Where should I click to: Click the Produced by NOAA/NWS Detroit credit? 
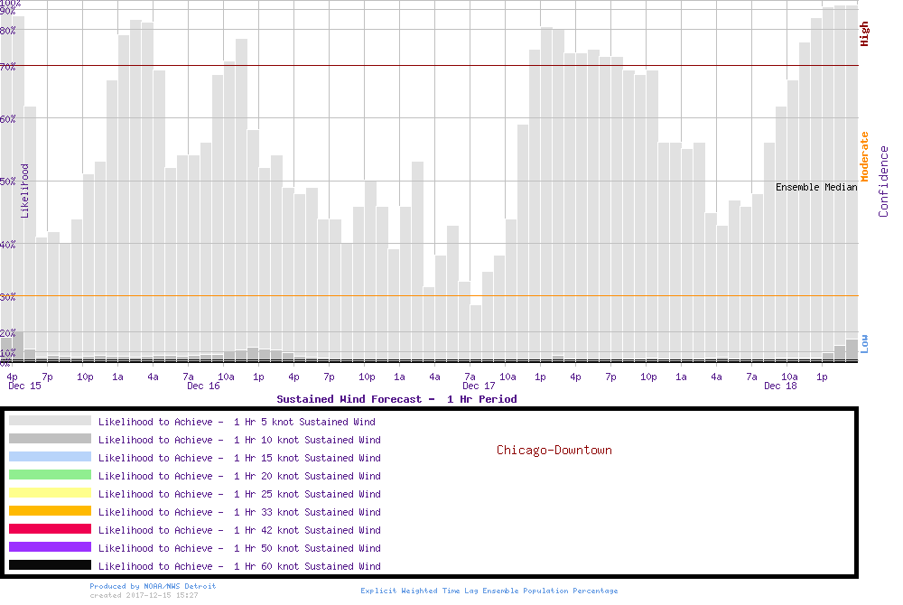(153, 586)
